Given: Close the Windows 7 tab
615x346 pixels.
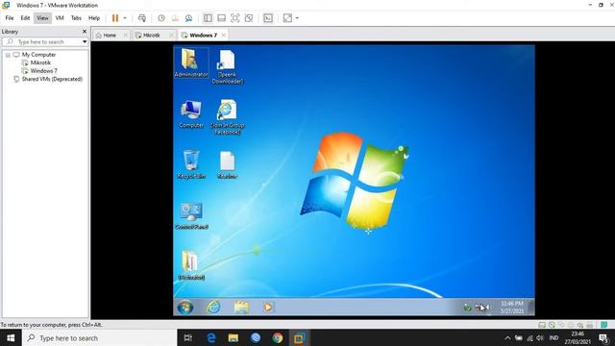Looking at the screenshot, I should [x=224, y=36].
